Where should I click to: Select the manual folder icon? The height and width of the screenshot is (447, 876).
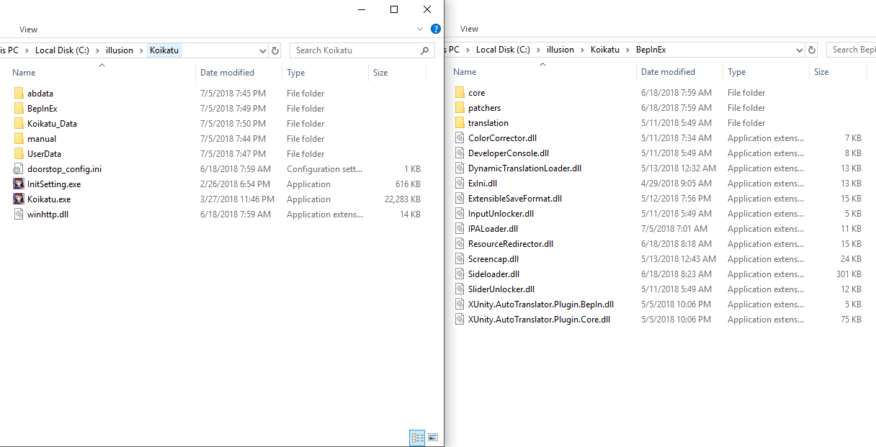coord(19,139)
